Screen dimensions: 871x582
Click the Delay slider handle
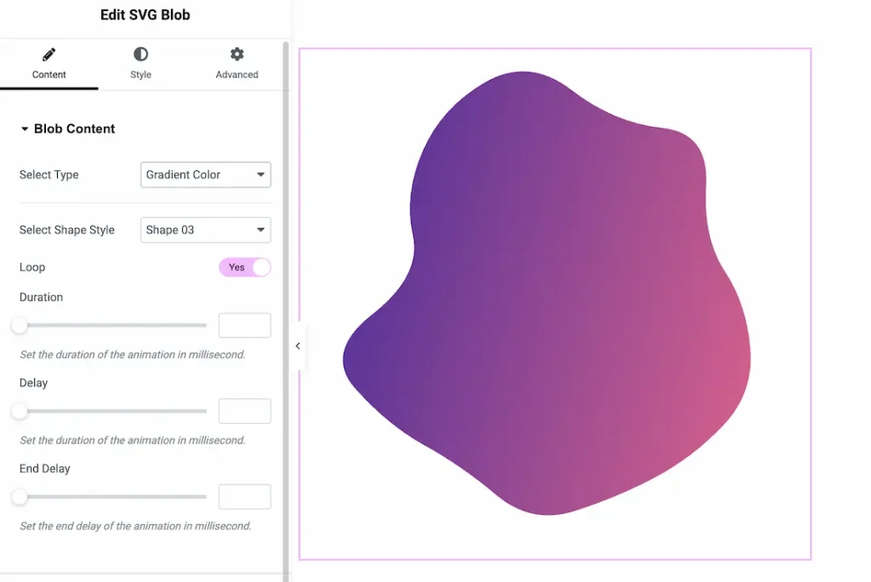[17, 411]
